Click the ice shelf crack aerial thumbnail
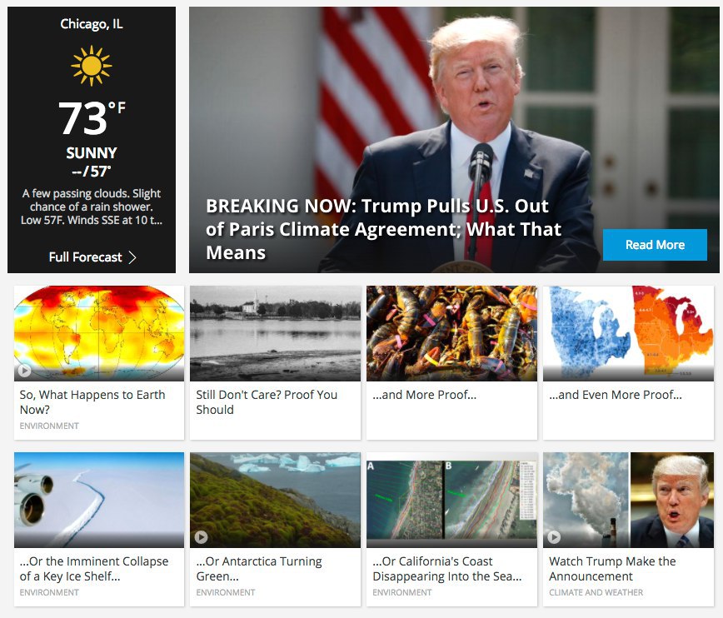 [x=99, y=500]
